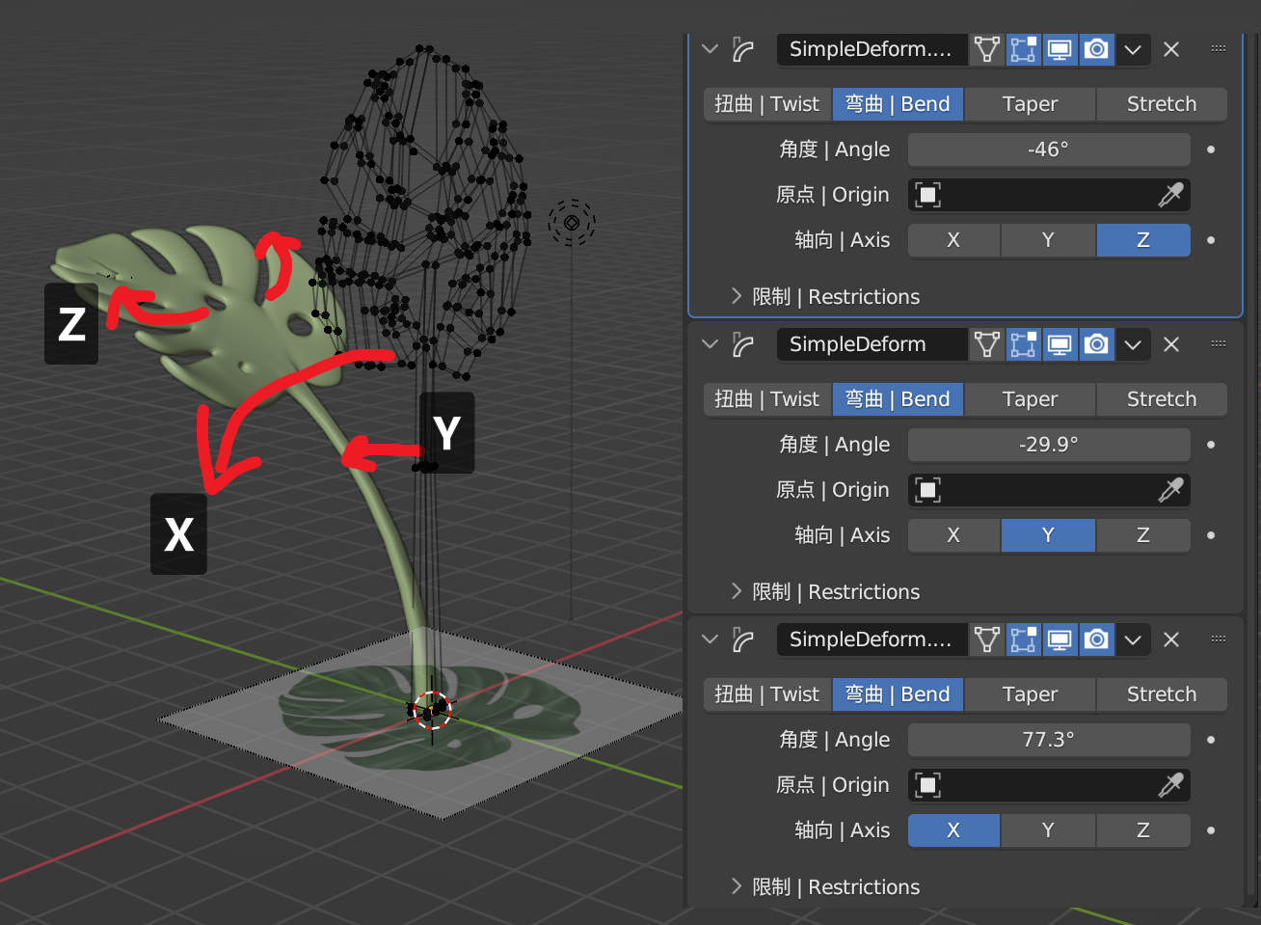This screenshot has height=925, width=1261.
Task: Switch the -46° modifier to Twist mode
Action: point(767,104)
